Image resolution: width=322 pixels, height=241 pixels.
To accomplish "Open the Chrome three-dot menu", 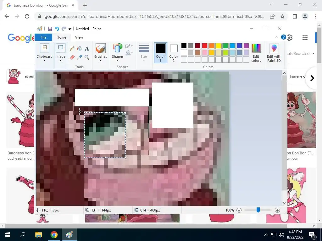I will pyautogui.click(x=315, y=16).
